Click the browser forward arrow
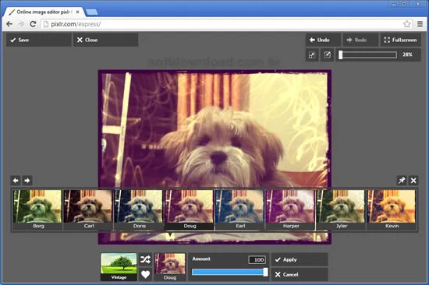 (21, 24)
